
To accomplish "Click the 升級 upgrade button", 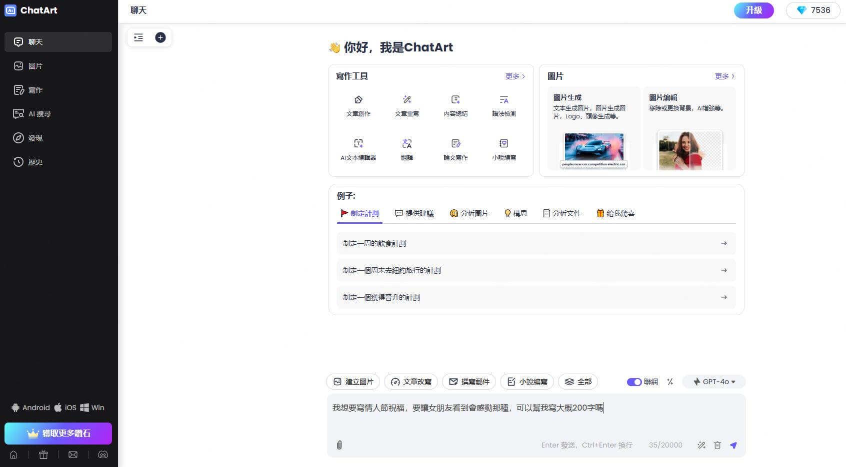I will (x=753, y=10).
